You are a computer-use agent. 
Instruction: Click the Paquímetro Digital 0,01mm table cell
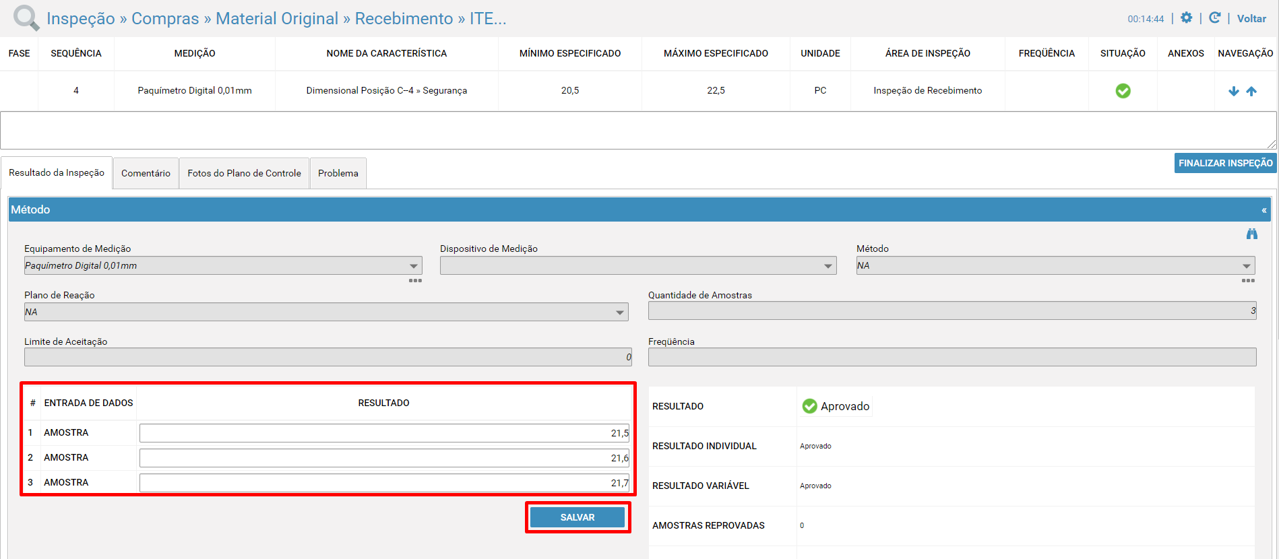coord(195,90)
